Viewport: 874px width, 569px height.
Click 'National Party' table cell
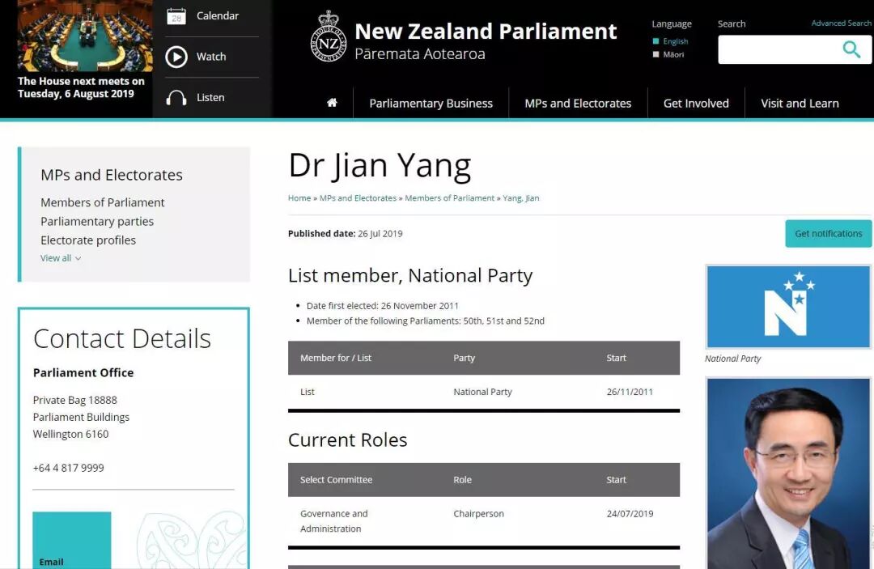pos(482,392)
